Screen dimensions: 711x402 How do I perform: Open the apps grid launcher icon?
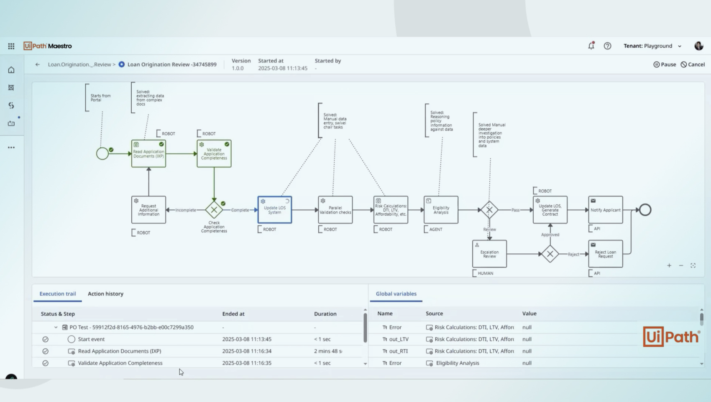coord(11,46)
